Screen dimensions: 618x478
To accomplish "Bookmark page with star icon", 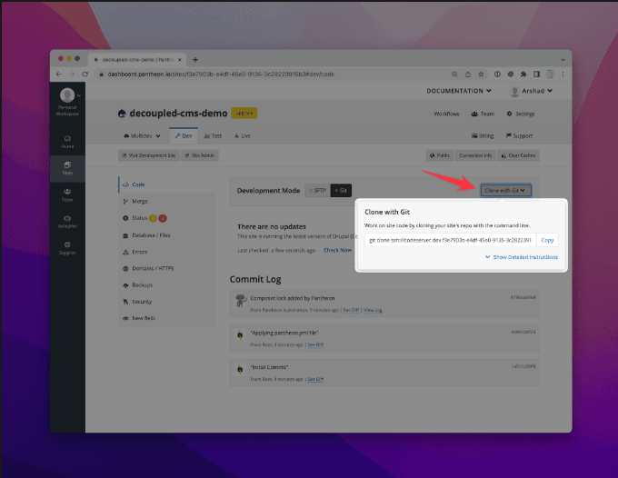I will tap(481, 75).
